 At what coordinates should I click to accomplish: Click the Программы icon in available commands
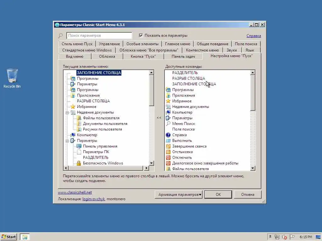[x=168, y=90]
